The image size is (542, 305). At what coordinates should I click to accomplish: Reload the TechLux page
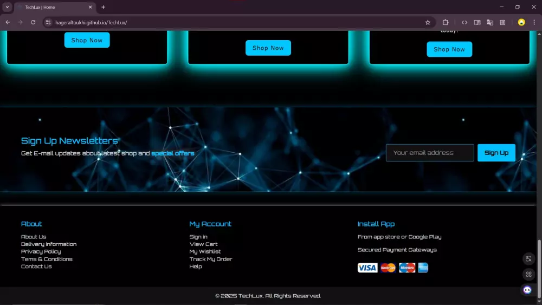click(33, 22)
